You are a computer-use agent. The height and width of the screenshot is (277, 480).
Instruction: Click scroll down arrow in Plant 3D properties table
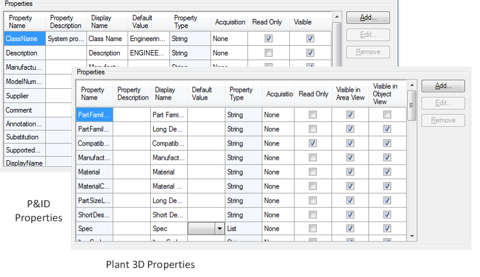click(x=412, y=236)
